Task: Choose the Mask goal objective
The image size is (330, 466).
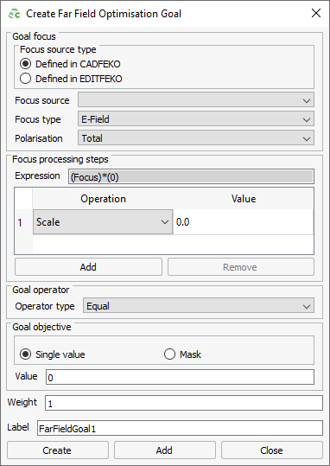Action: [x=169, y=354]
